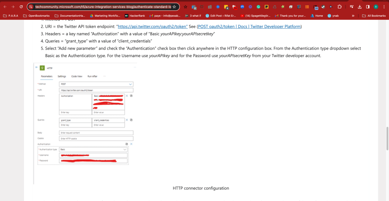Open POST oauth2/token Twitter Developer Platform link
The height and width of the screenshot is (201, 389).
coord(249,26)
